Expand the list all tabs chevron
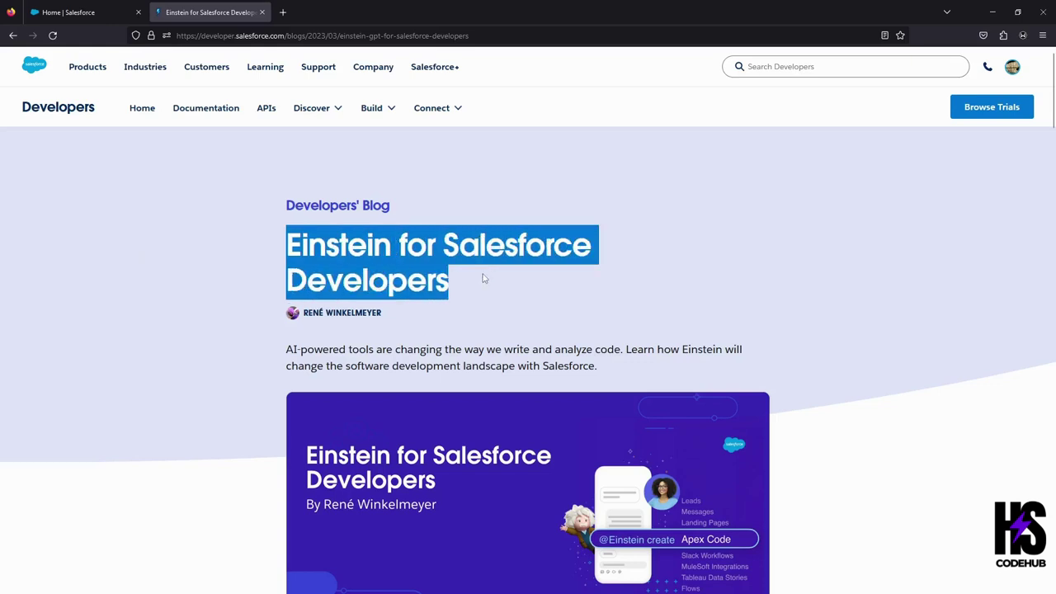This screenshot has height=594, width=1056. pyautogui.click(x=947, y=12)
